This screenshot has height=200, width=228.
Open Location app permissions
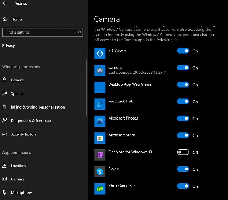coord(18,166)
